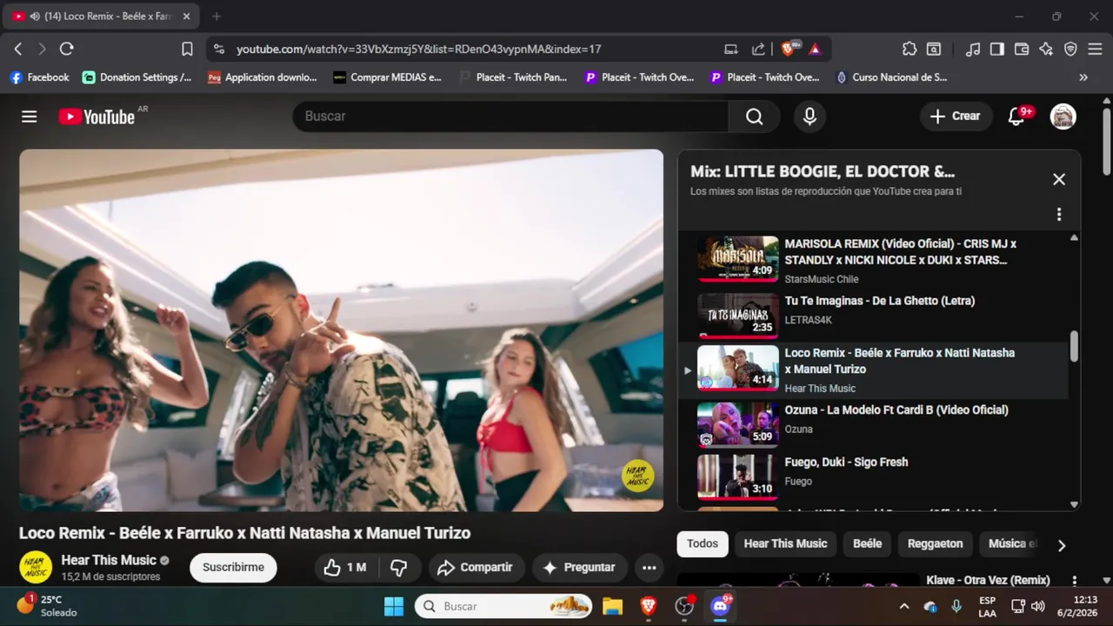Go to the YouTube home logo
Screen dimensions: 1113x626
pyautogui.click(x=97, y=117)
